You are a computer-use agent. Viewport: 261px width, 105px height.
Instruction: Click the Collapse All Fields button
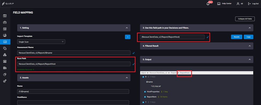(245, 19)
